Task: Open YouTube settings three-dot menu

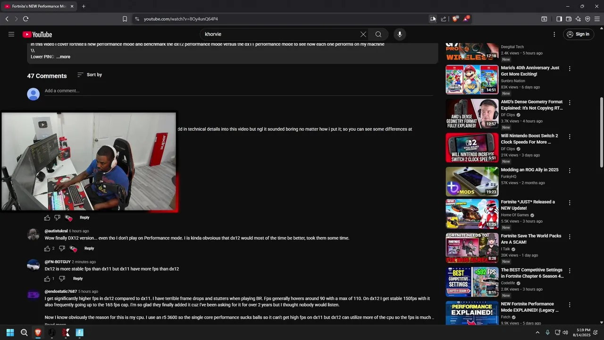Action: tap(554, 34)
